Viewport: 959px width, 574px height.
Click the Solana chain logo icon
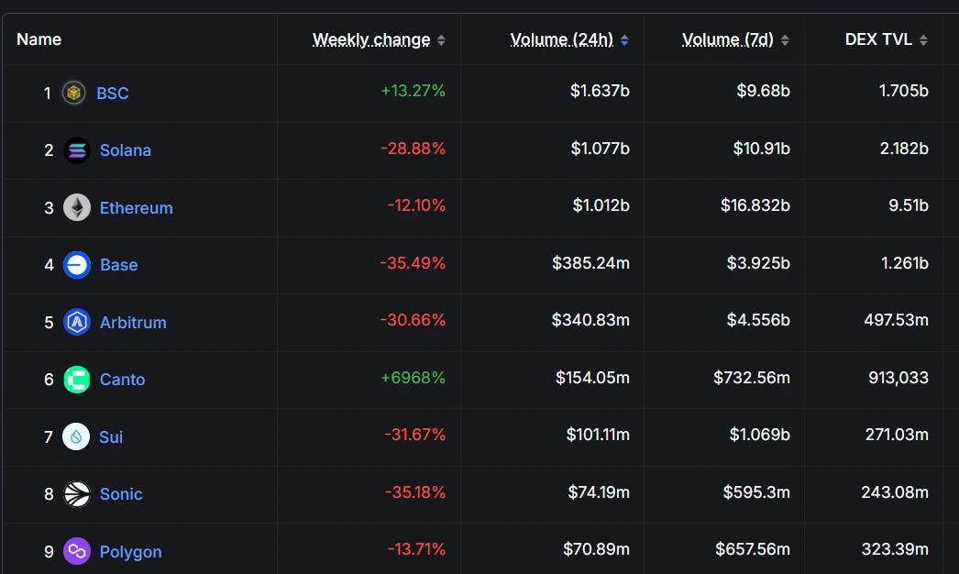coord(77,150)
